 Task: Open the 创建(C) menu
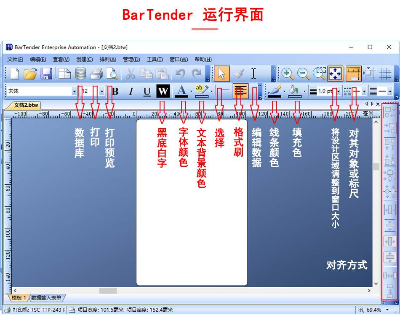[x=85, y=59]
